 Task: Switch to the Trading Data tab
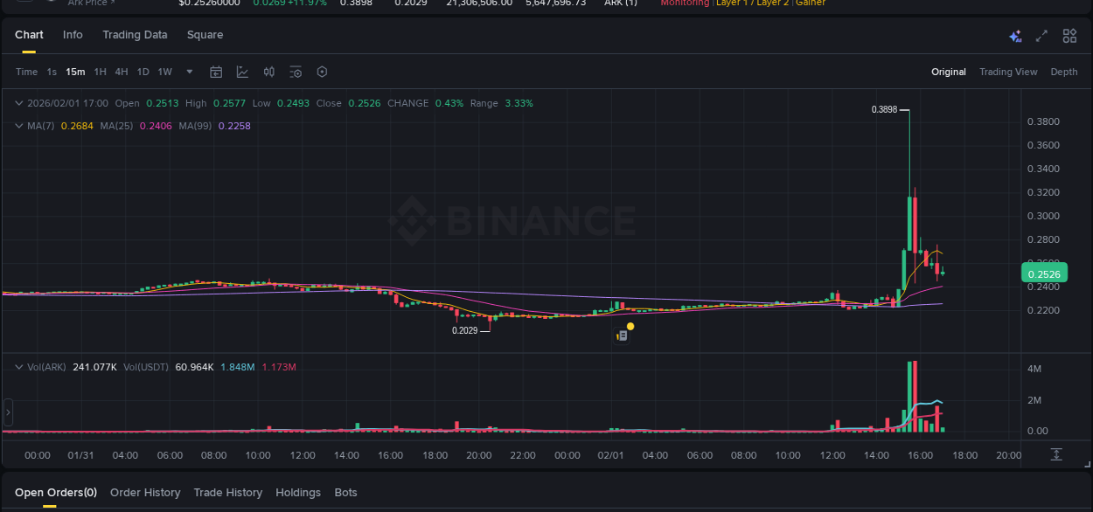pyautogui.click(x=135, y=35)
